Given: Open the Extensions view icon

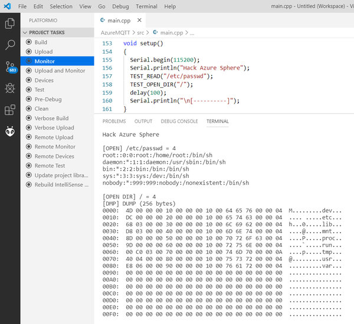Looking at the screenshot, I should coord(10,110).
